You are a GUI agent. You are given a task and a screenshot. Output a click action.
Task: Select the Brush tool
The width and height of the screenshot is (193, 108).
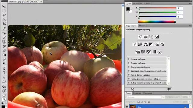[x=4, y=37]
